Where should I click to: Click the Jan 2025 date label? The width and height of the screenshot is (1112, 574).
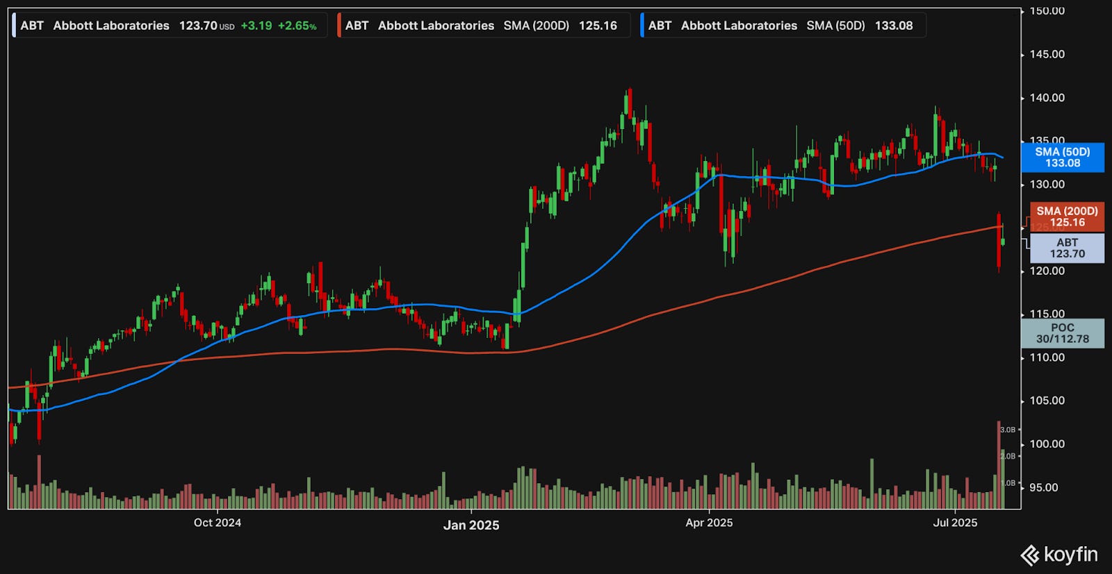tap(471, 525)
